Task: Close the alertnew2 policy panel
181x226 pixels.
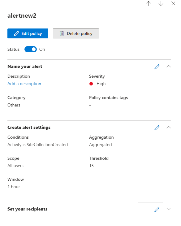Action: click(173, 3)
